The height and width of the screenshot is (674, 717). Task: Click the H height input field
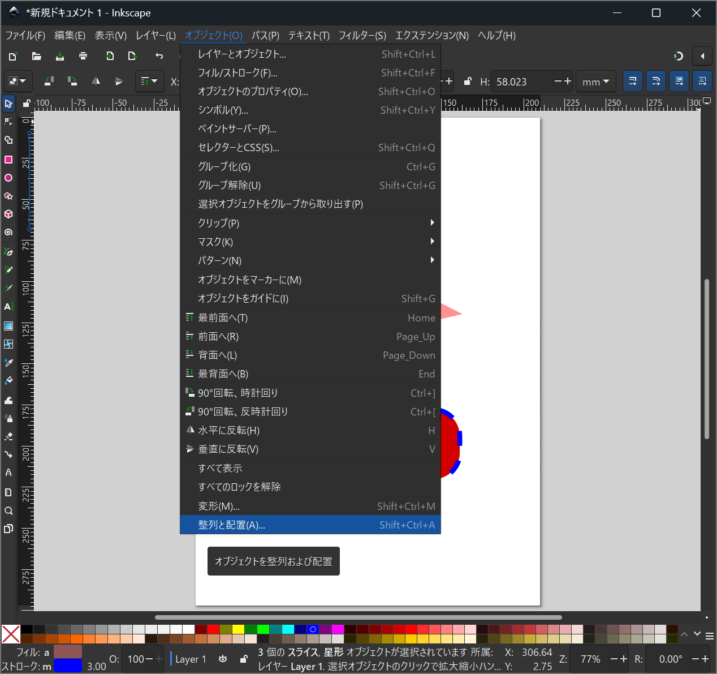coord(521,82)
